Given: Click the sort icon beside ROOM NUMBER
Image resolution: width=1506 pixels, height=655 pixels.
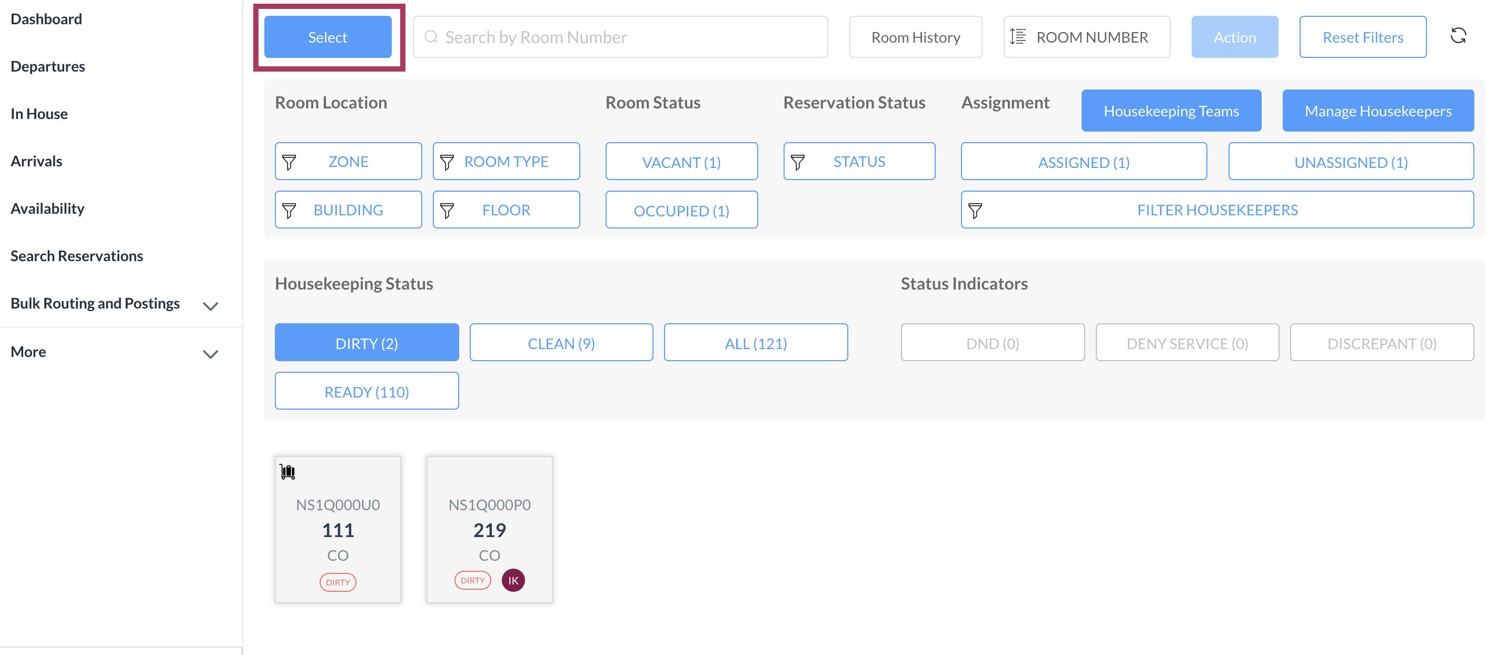Looking at the screenshot, I should (x=1018, y=37).
